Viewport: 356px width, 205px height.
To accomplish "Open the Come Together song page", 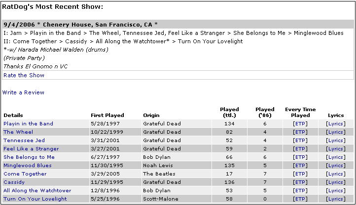I will point(25,174).
